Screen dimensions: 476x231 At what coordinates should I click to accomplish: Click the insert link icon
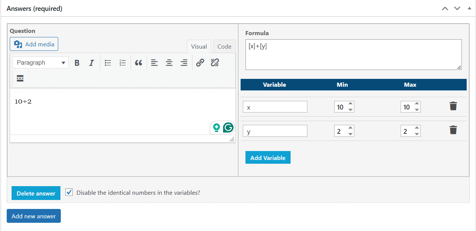tap(200, 62)
